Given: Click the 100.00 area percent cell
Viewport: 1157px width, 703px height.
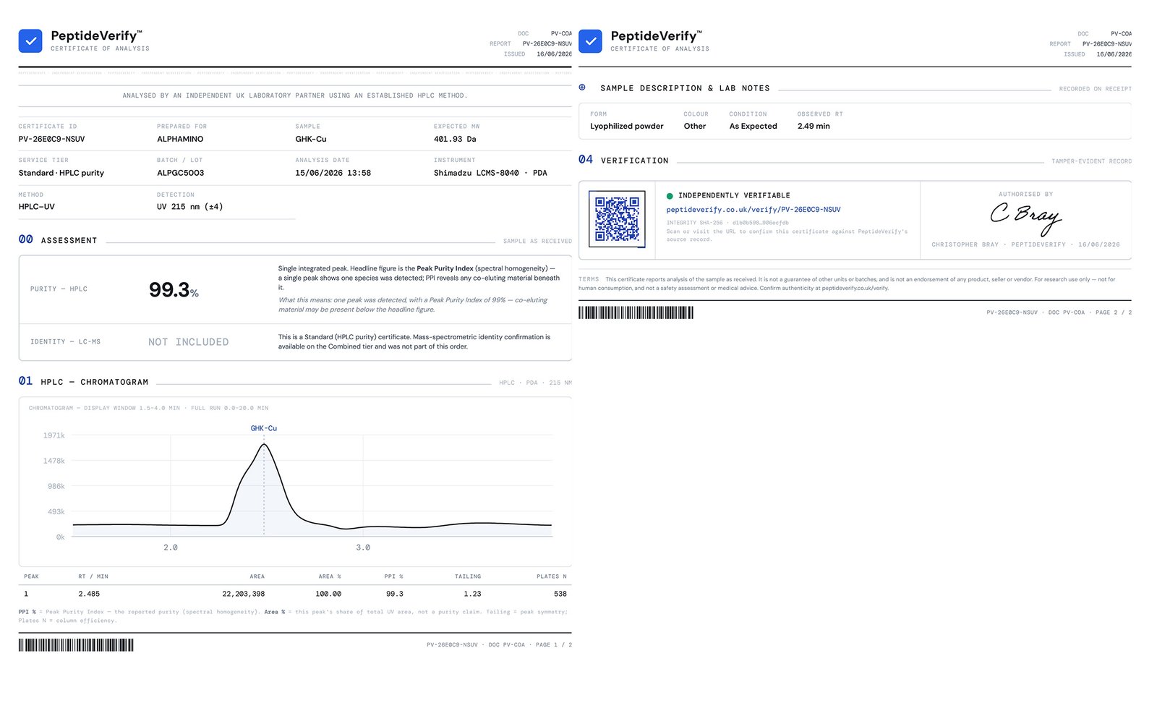Looking at the screenshot, I should click(328, 594).
